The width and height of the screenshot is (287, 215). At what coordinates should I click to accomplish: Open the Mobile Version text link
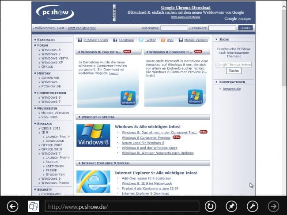(x=196, y=40)
